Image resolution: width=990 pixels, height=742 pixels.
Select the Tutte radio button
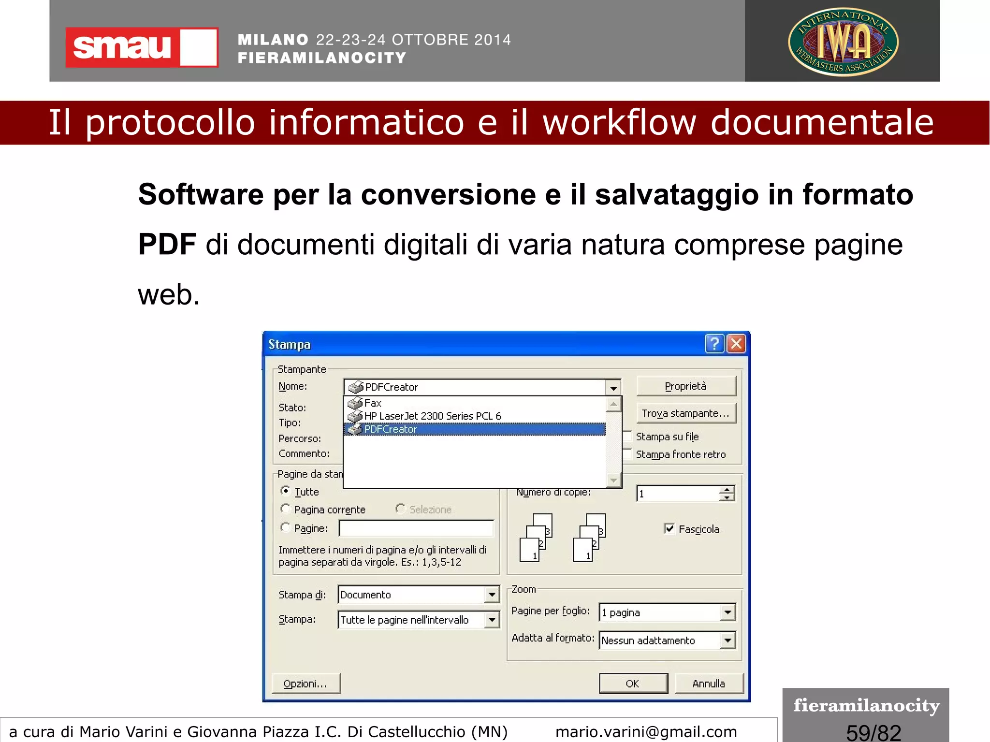pyautogui.click(x=285, y=491)
